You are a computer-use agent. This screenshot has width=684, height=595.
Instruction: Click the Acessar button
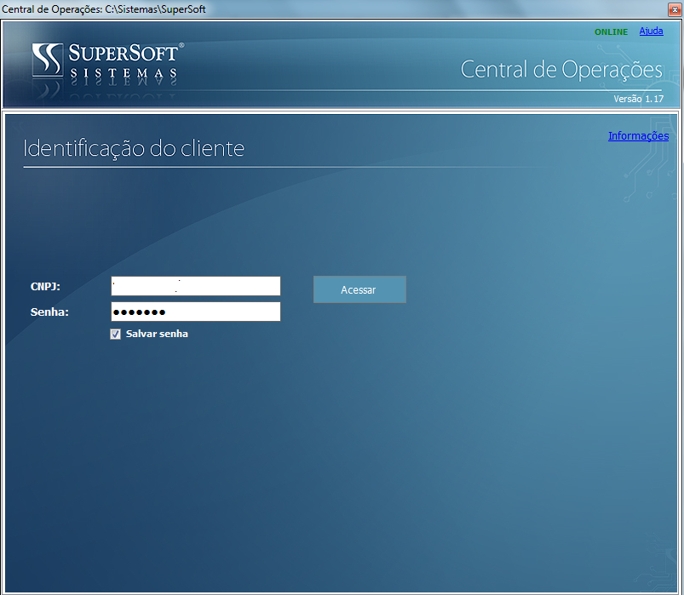[359, 289]
